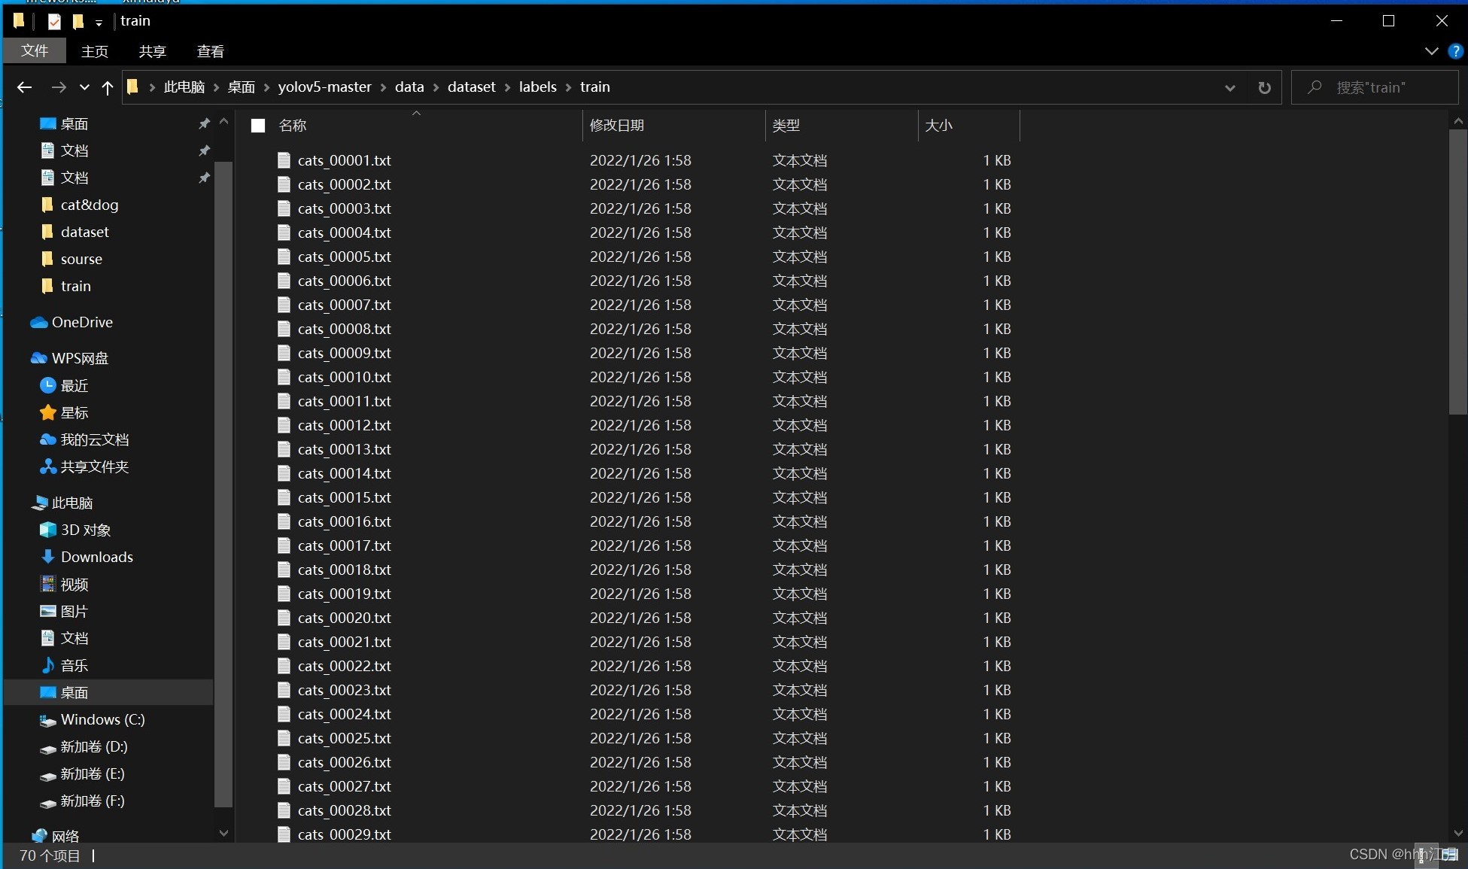This screenshot has width=1468, height=869.
Task: Tick the select-all checkbox beside 名称
Action: pyautogui.click(x=258, y=126)
